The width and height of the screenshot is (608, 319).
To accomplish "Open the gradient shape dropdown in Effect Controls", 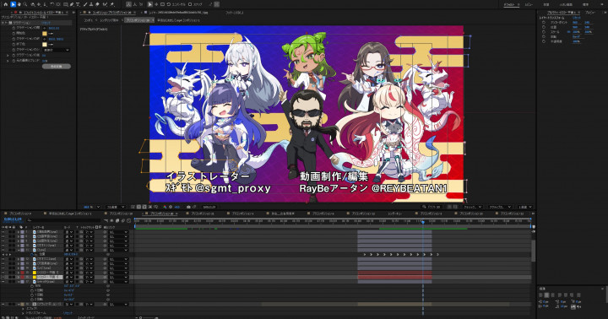I will point(57,50).
